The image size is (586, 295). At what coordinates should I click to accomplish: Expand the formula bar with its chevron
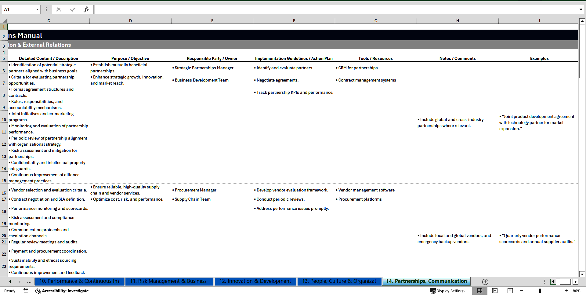coord(581,9)
